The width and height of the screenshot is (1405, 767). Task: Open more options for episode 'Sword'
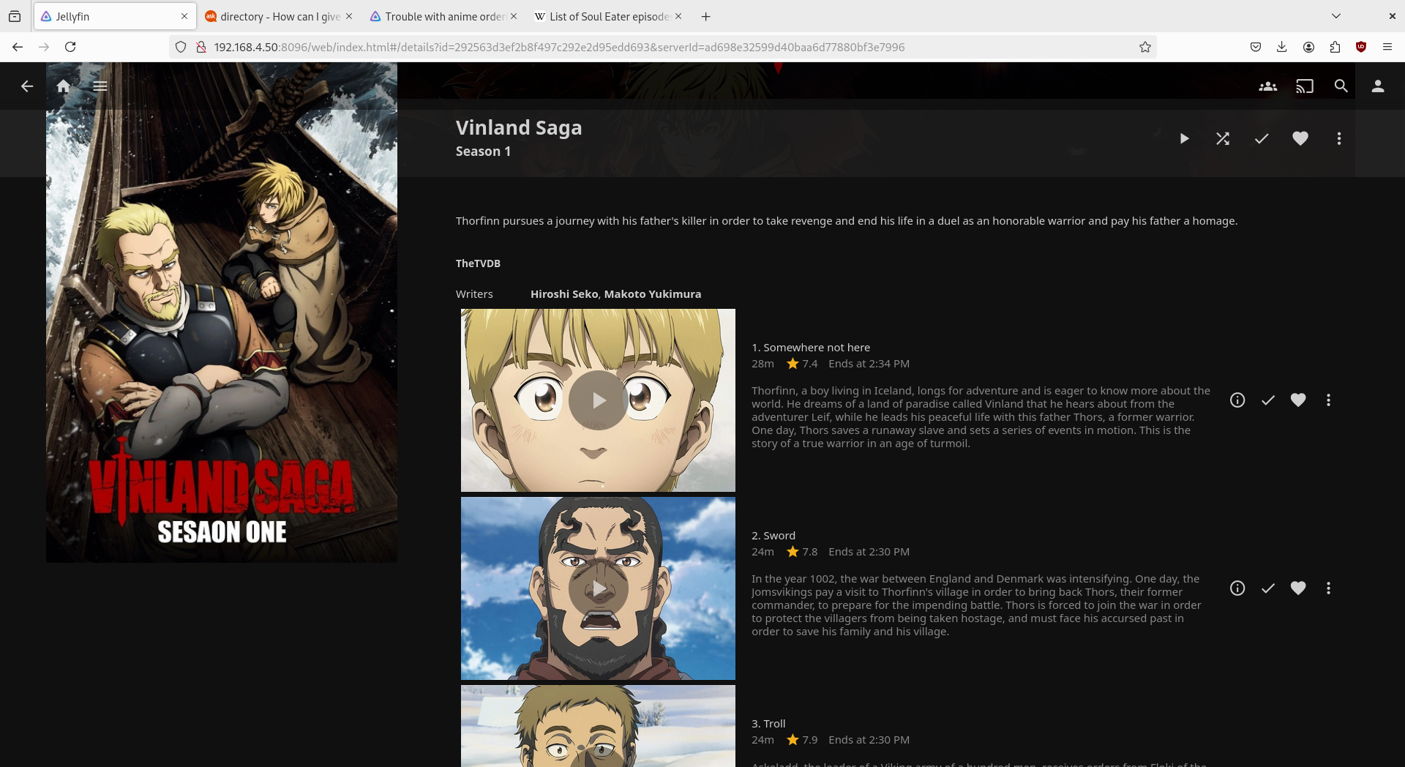1328,588
